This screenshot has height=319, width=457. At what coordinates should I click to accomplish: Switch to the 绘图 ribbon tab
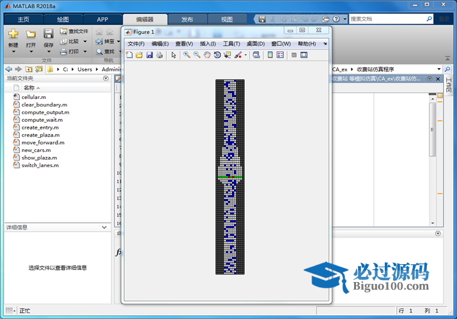pos(63,20)
